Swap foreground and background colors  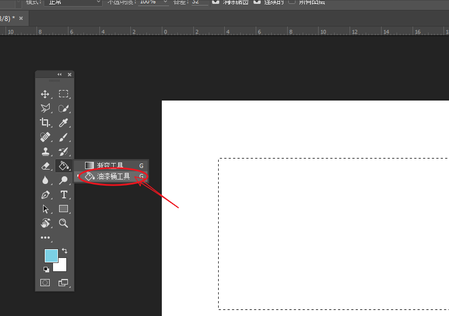click(x=64, y=251)
